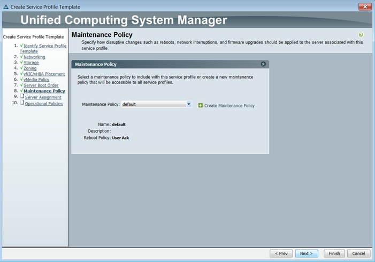The width and height of the screenshot is (375, 262).
Task: Click the Prev button
Action: (281, 253)
